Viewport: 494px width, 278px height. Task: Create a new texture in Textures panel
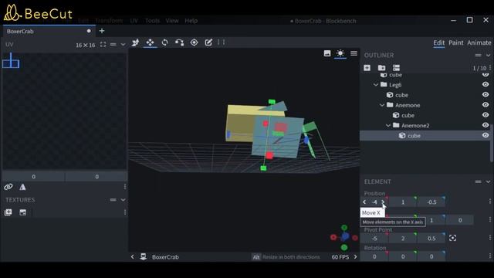click(x=23, y=212)
